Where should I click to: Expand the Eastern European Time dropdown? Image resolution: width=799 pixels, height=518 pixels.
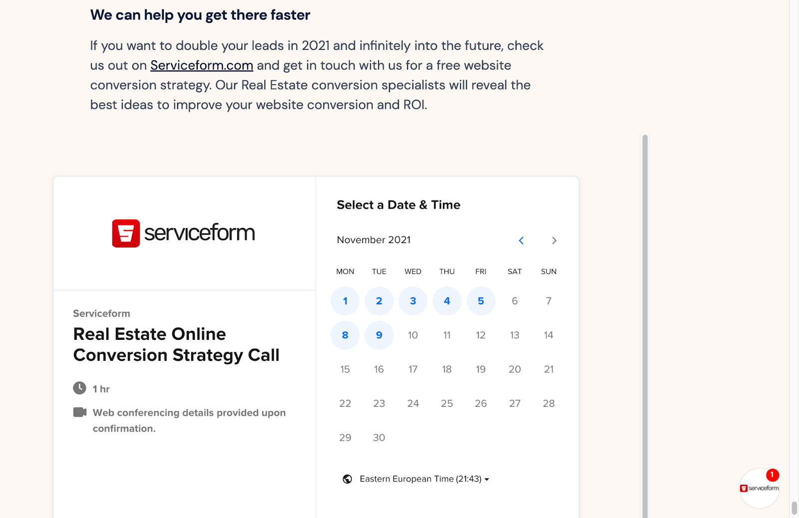[x=424, y=479]
